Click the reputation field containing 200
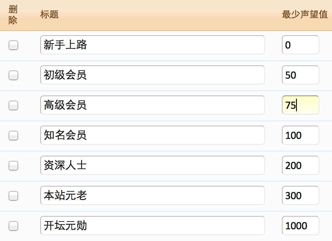This screenshot has height=241, width=332. (300, 165)
